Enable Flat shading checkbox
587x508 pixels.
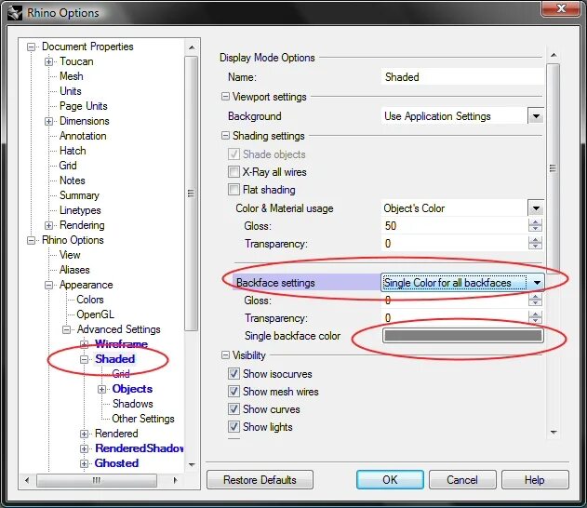[233, 190]
